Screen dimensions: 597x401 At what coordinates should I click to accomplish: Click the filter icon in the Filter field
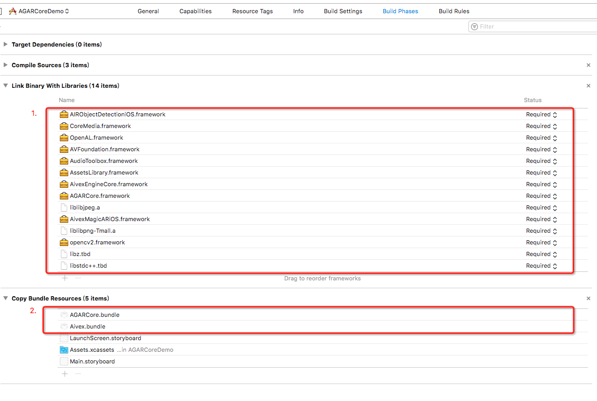coord(474,26)
